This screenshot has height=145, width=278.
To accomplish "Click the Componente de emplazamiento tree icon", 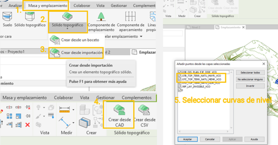I will point(101,17).
